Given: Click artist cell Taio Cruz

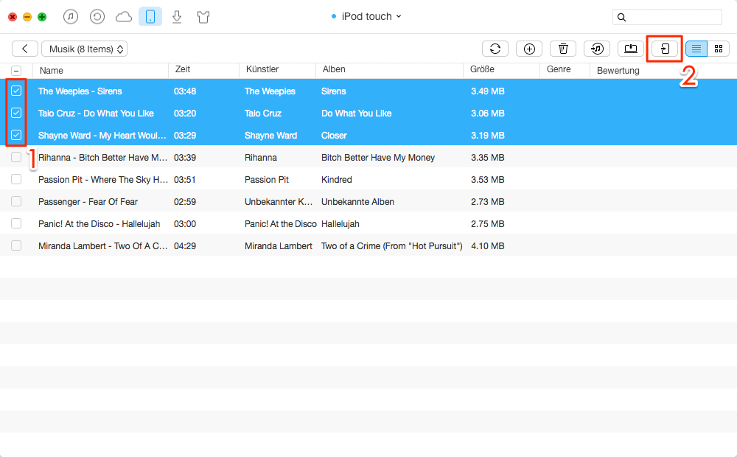Looking at the screenshot, I should (263, 114).
